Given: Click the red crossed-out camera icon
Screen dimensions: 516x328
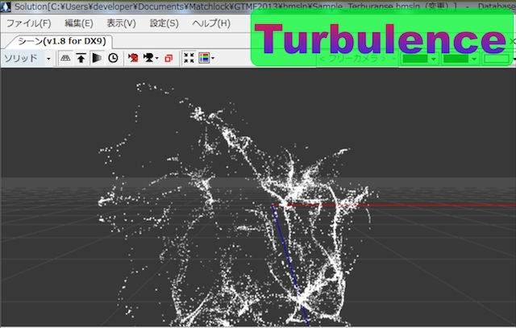Looking at the screenshot, I should point(133,58).
